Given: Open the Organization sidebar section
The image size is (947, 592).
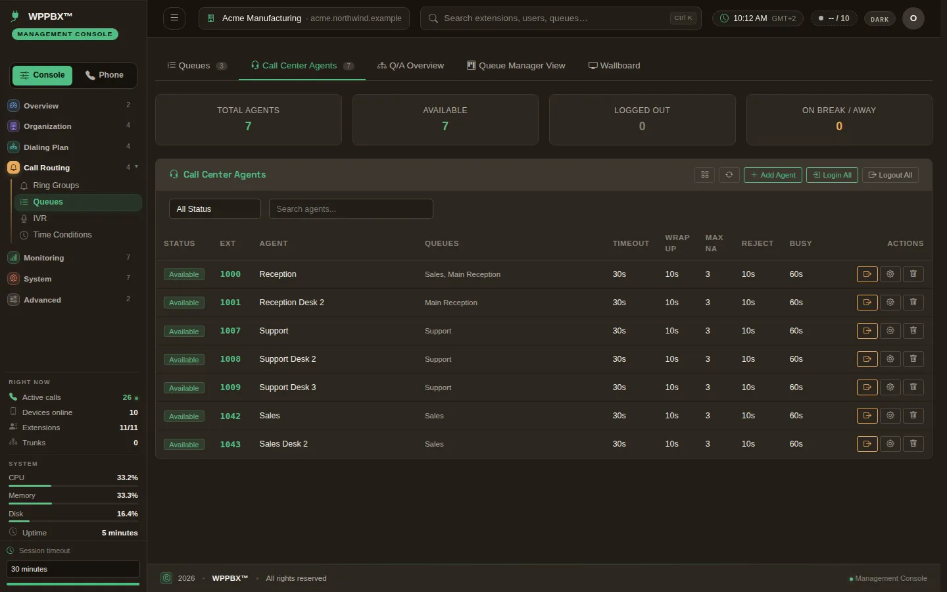Looking at the screenshot, I should click(x=73, y=126).
